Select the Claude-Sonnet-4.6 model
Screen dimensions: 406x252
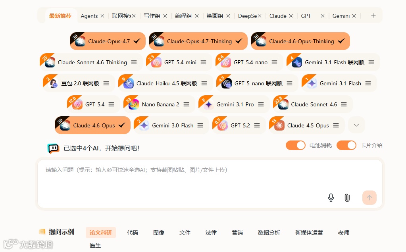(313, 104)
